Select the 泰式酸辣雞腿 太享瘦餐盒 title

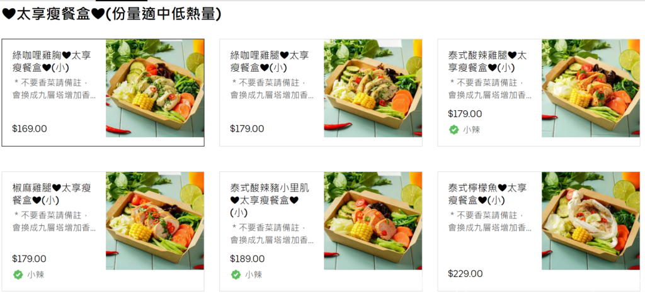tap(488, 61)
